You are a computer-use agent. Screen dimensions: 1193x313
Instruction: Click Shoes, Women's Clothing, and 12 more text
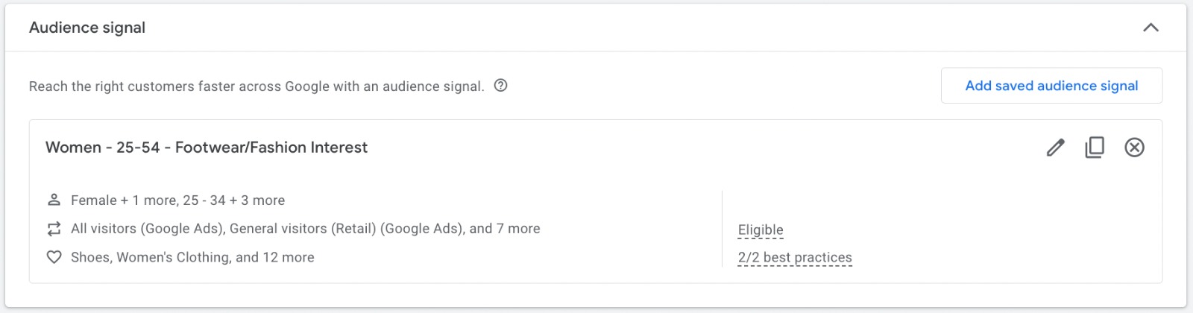pos(192,257)
